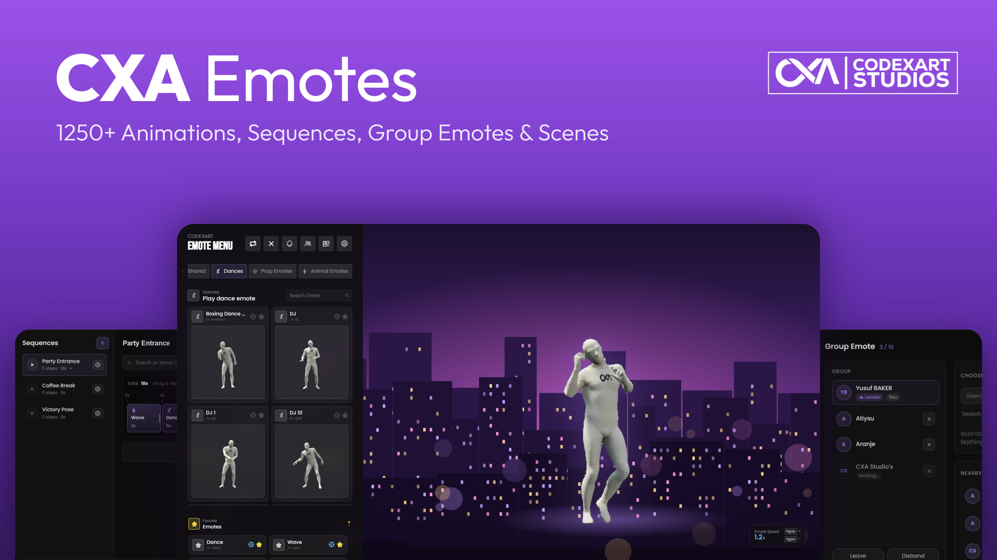Remove CXA Studio's from the group

coord(929,471)
